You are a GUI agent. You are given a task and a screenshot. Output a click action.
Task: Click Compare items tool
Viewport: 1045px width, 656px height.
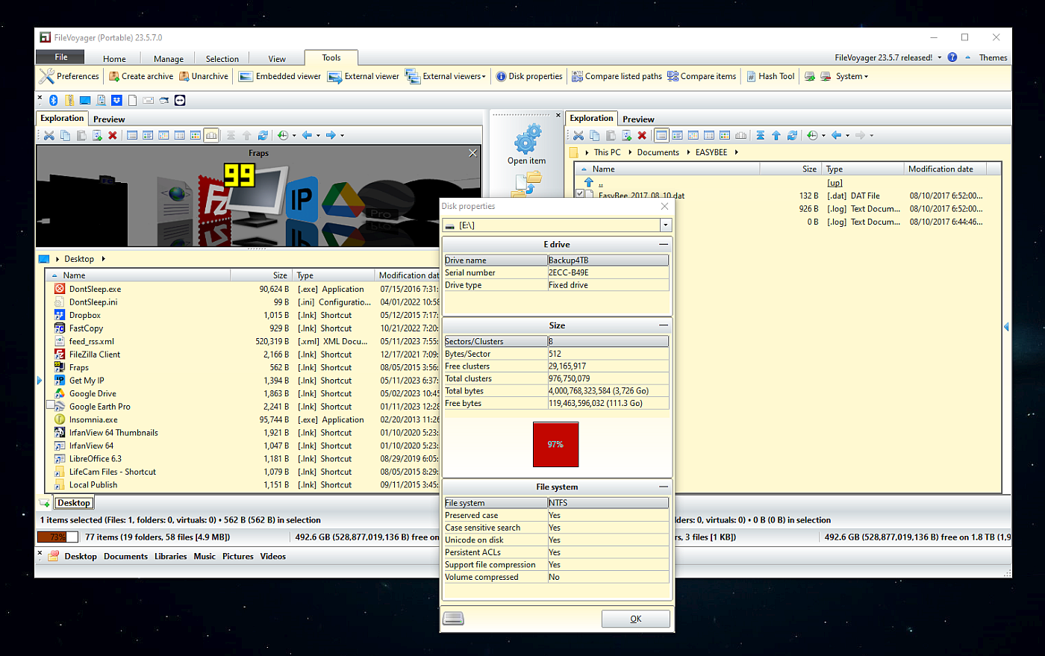pos(702,76)
